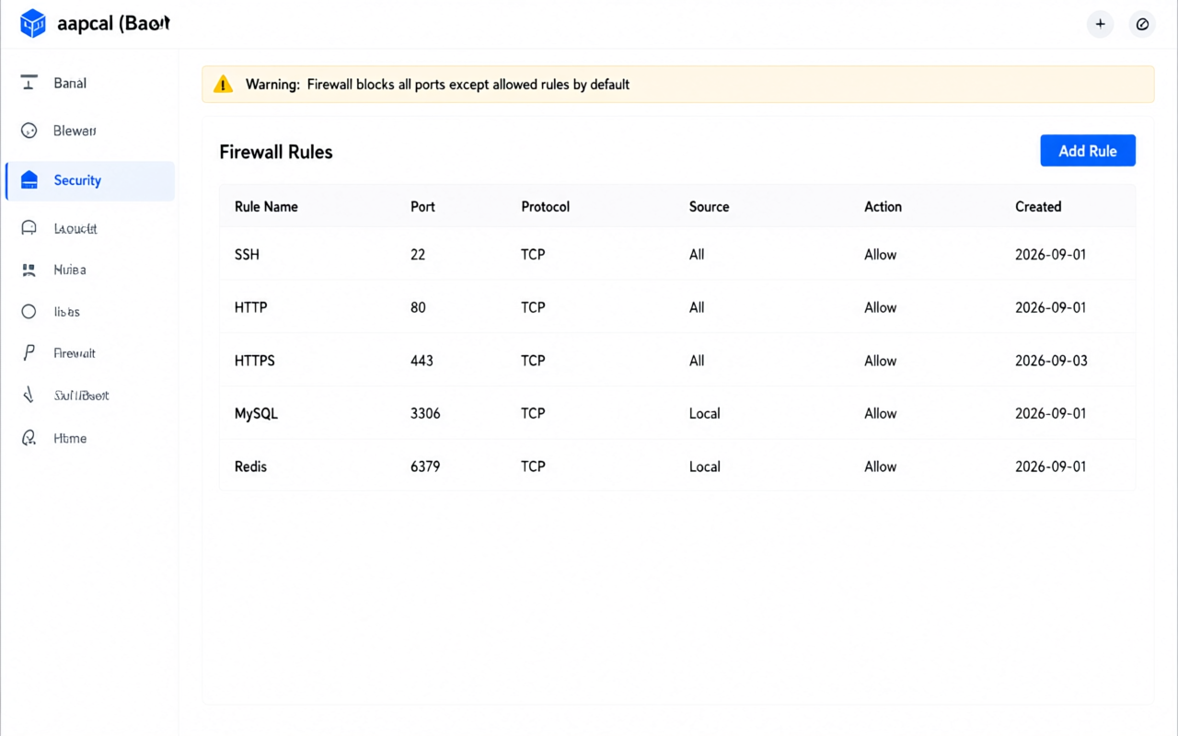Click the Firewalt sidebar P icon
The image size is (1178, 736).
(29, 353)
